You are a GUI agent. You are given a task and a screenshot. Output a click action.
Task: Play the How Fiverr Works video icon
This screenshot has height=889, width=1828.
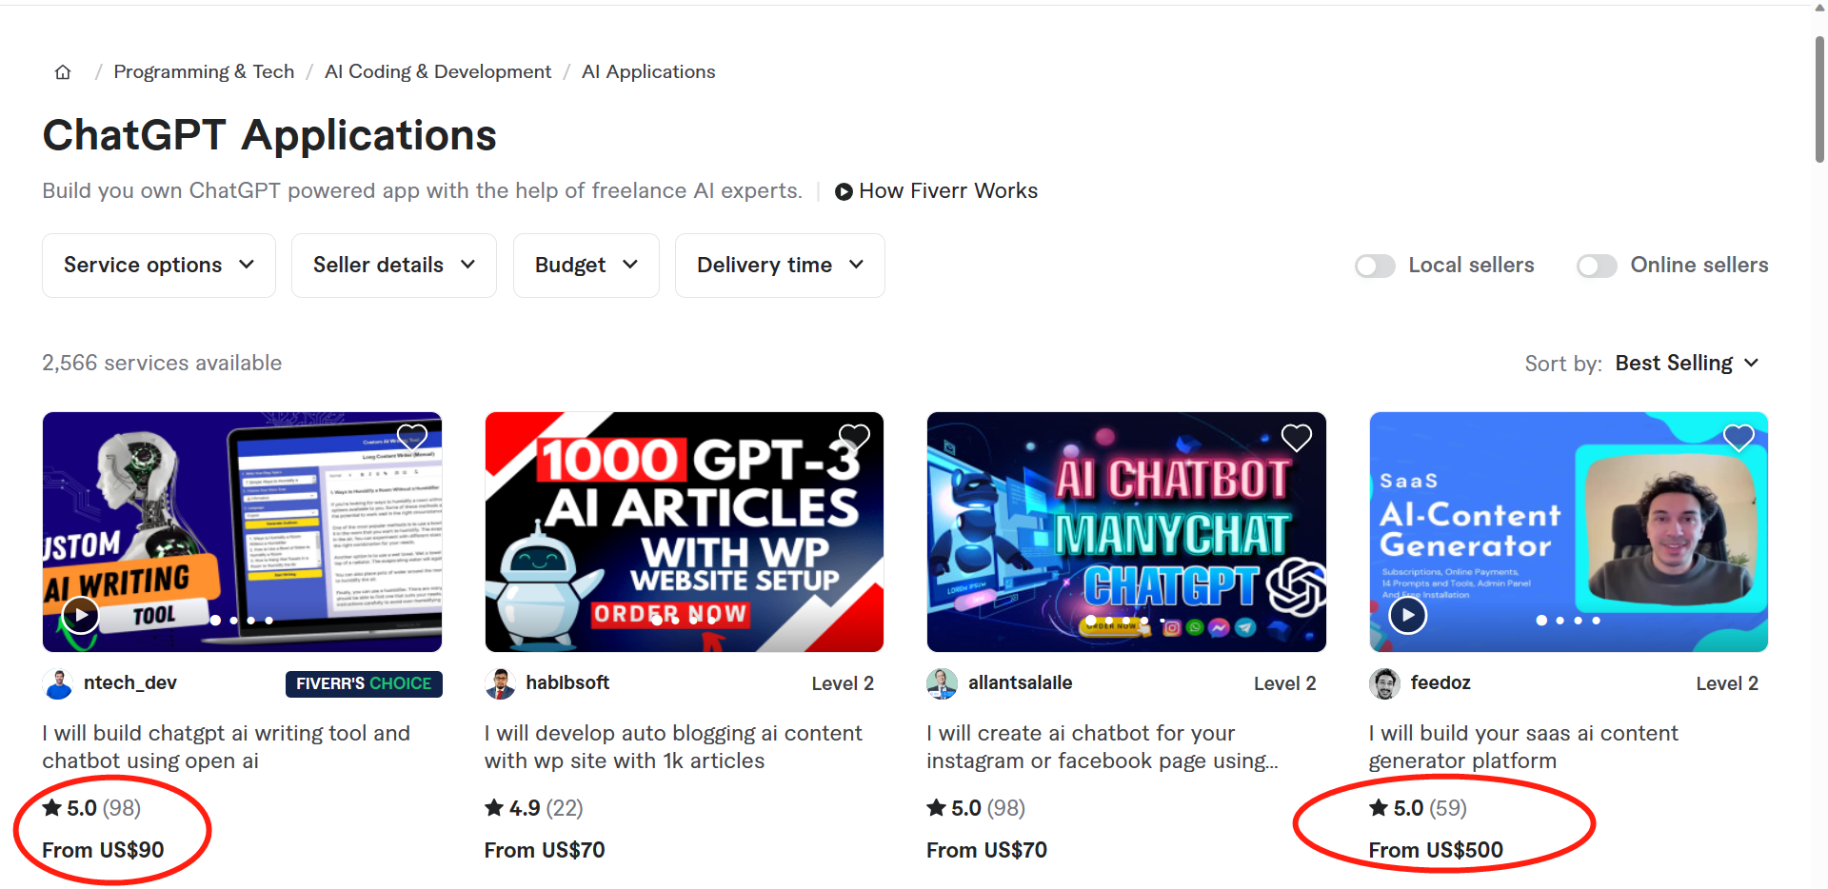(x=844, y=191)
